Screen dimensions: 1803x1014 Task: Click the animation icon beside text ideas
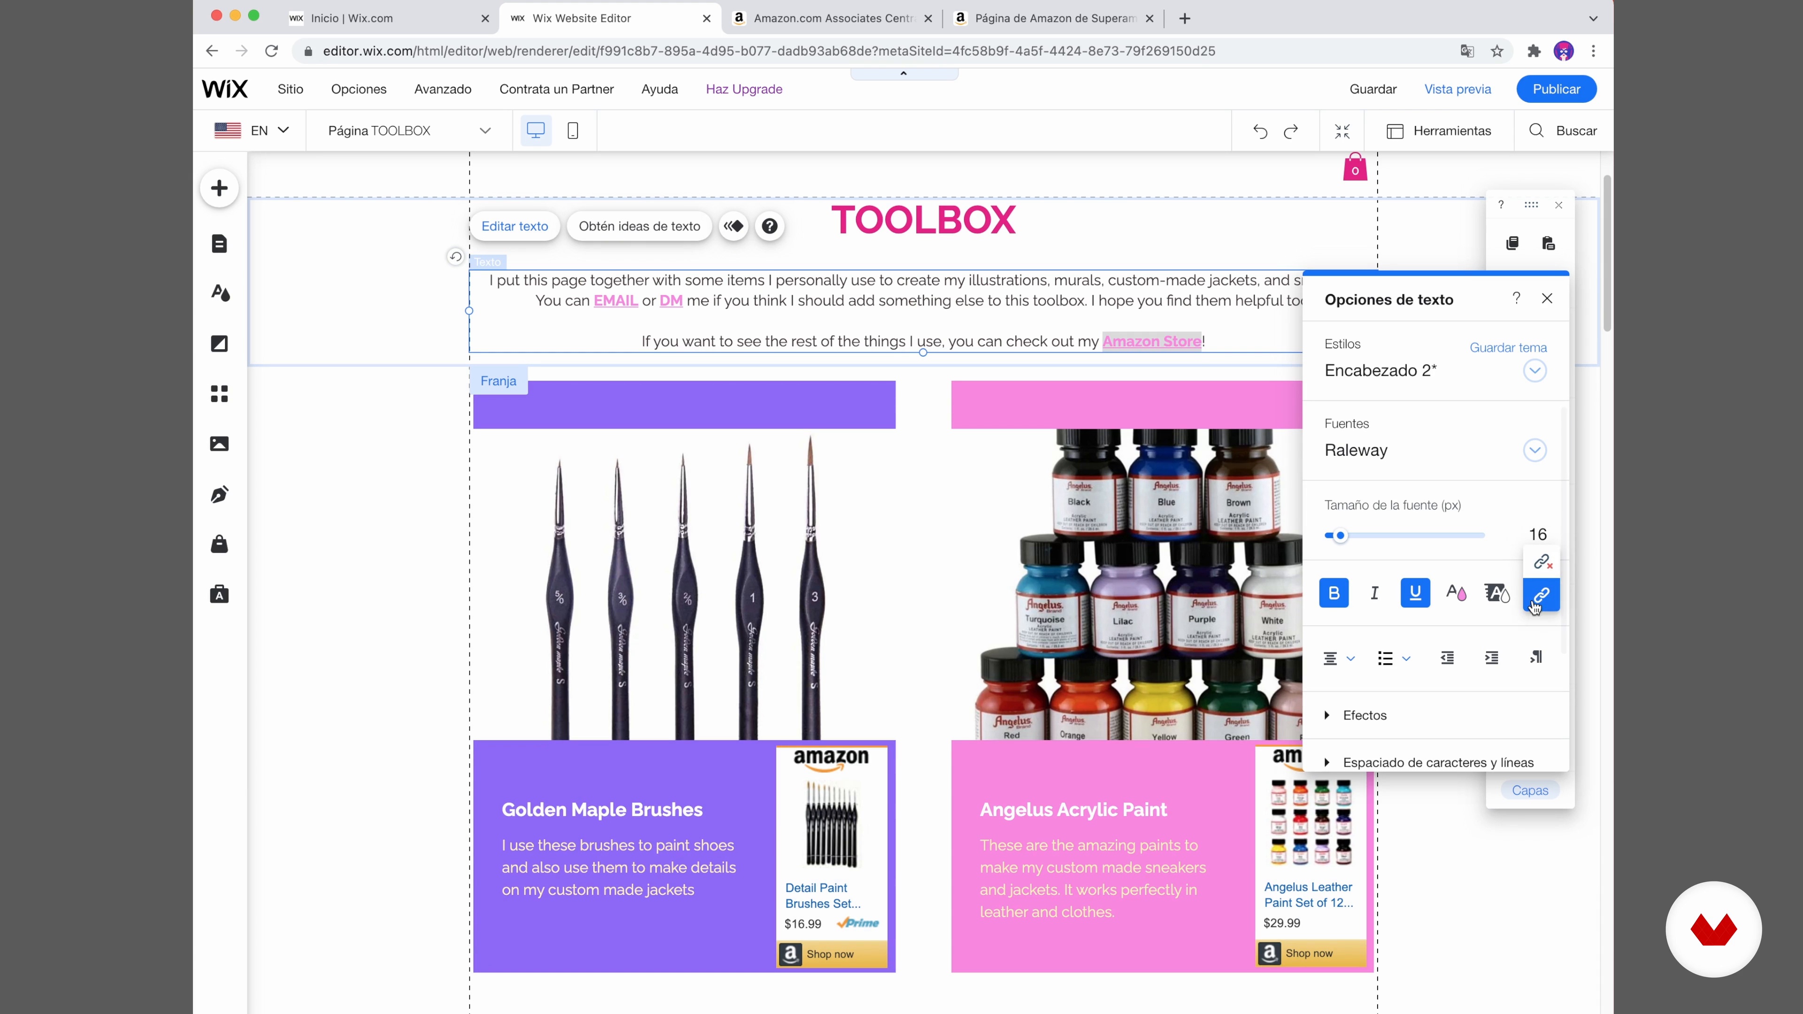coord(733,226)
